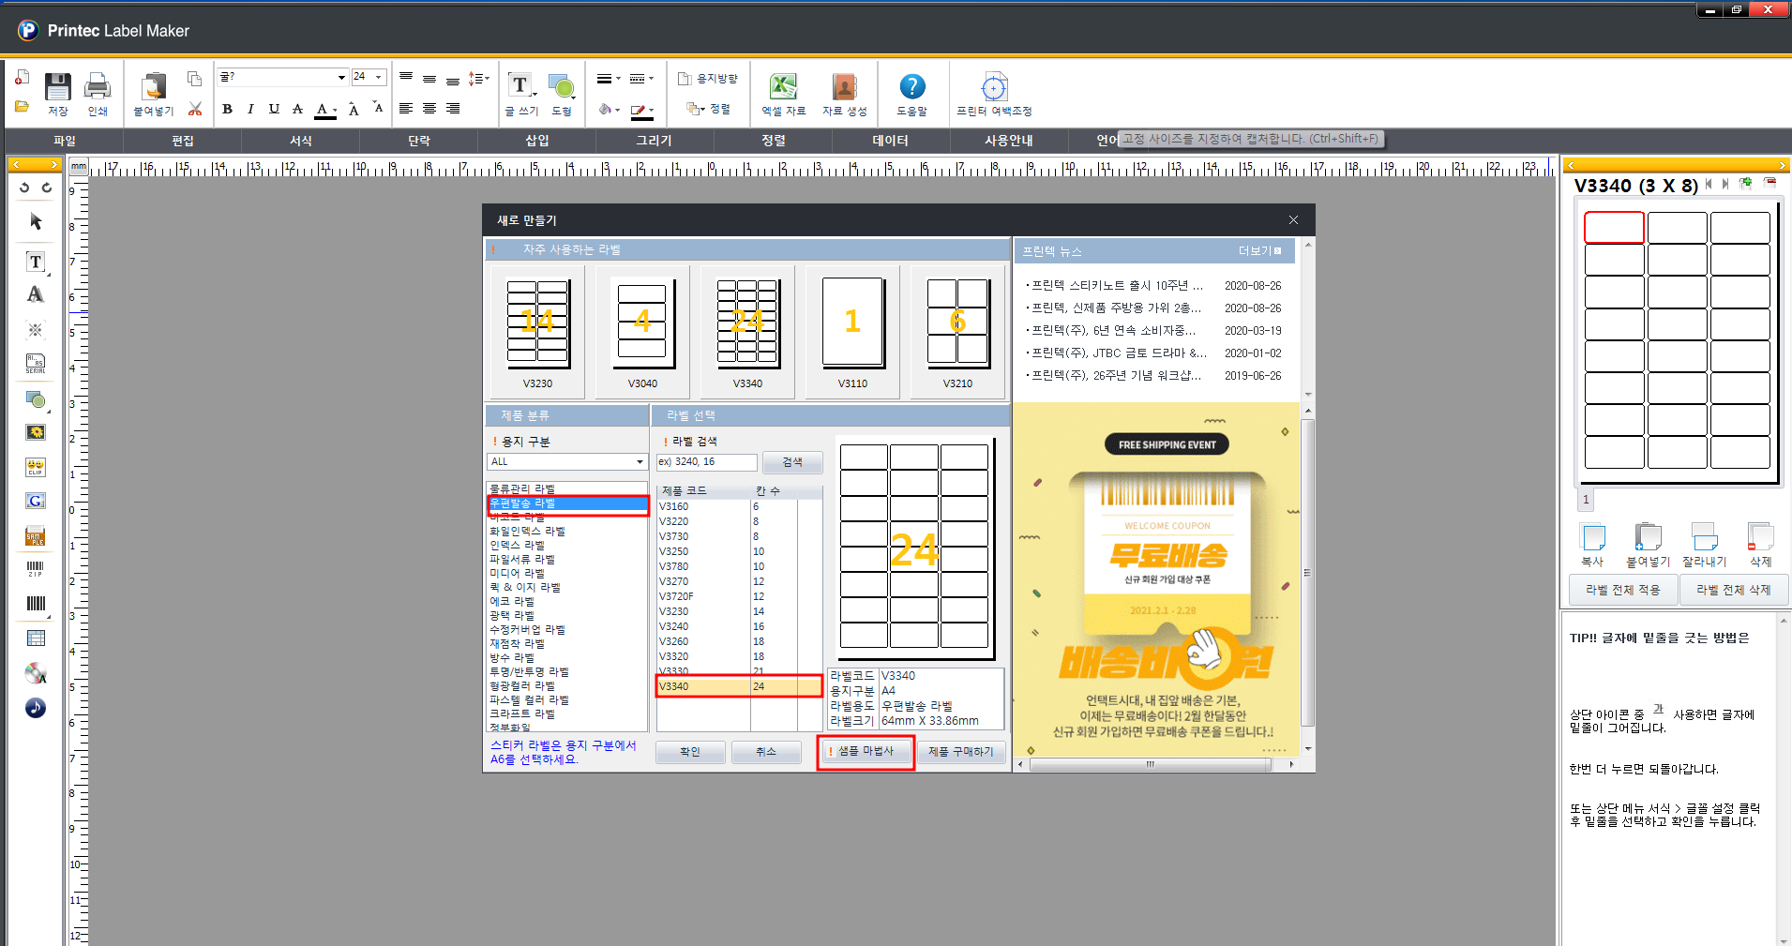This screenshot has width=1792, height=946.
Task: Click the 인쇄 print icon
Action: [98, 87]
